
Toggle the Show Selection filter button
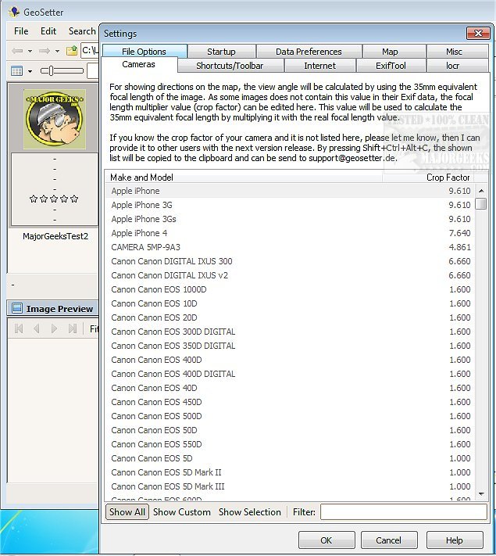(x=250, y=512)
